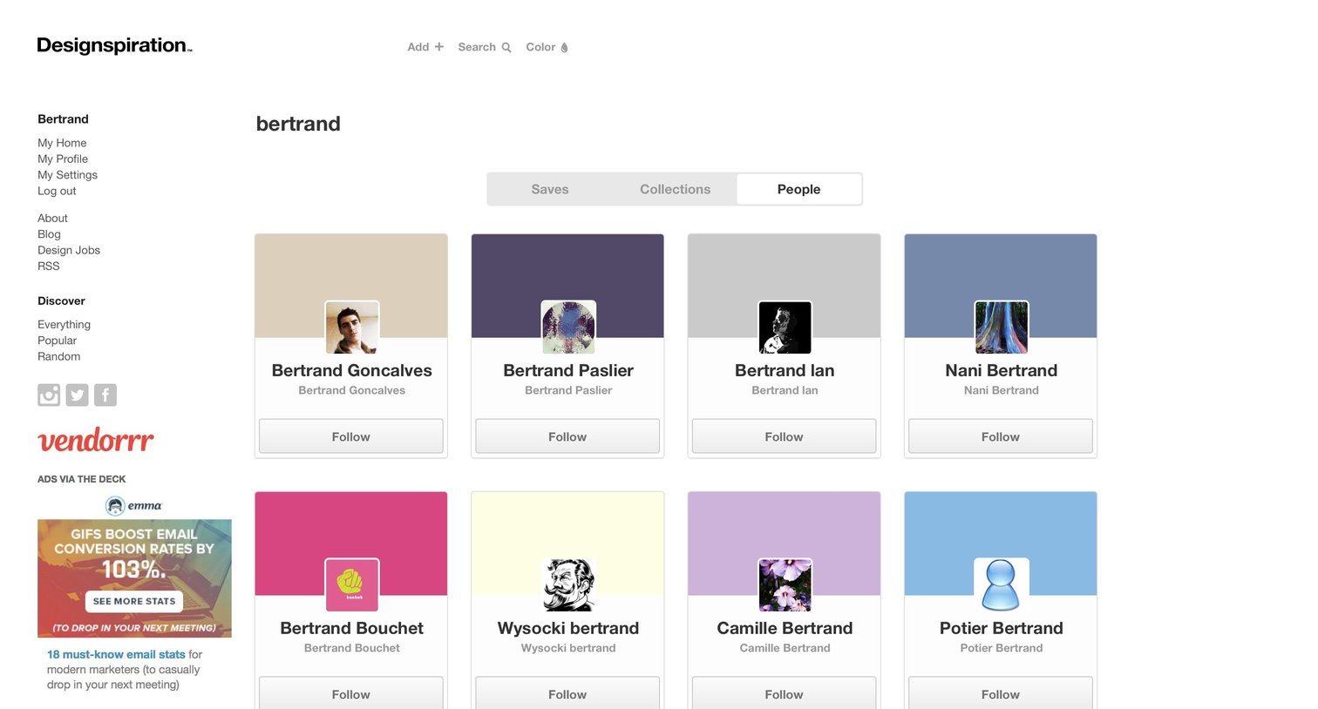The height and width of the screenshot is (709, 1318).
Task: Open the RSS feed link
Action: point(49,266)
